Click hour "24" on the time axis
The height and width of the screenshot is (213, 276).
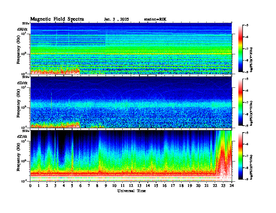232,186
